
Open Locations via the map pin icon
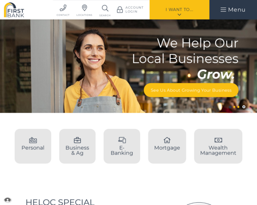pyautogui.click(x=84, y=8)
